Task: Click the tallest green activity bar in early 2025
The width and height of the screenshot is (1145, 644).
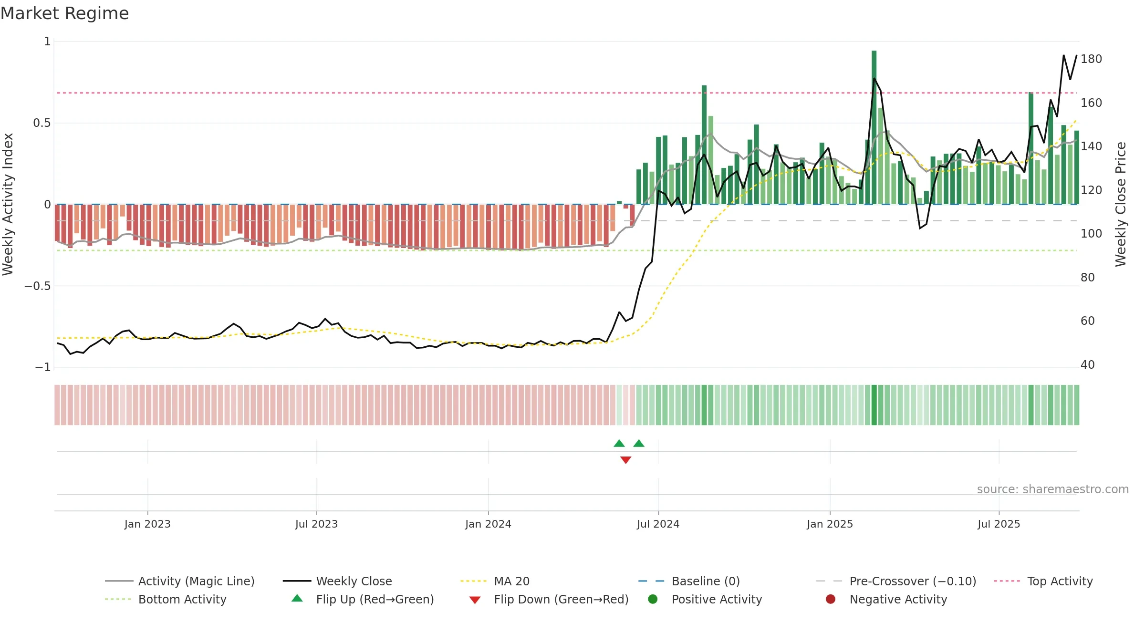Action: click(x=874, y=127)
